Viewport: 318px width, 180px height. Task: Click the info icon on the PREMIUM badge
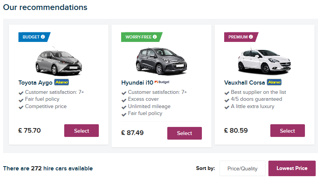[x=251, y=37]
